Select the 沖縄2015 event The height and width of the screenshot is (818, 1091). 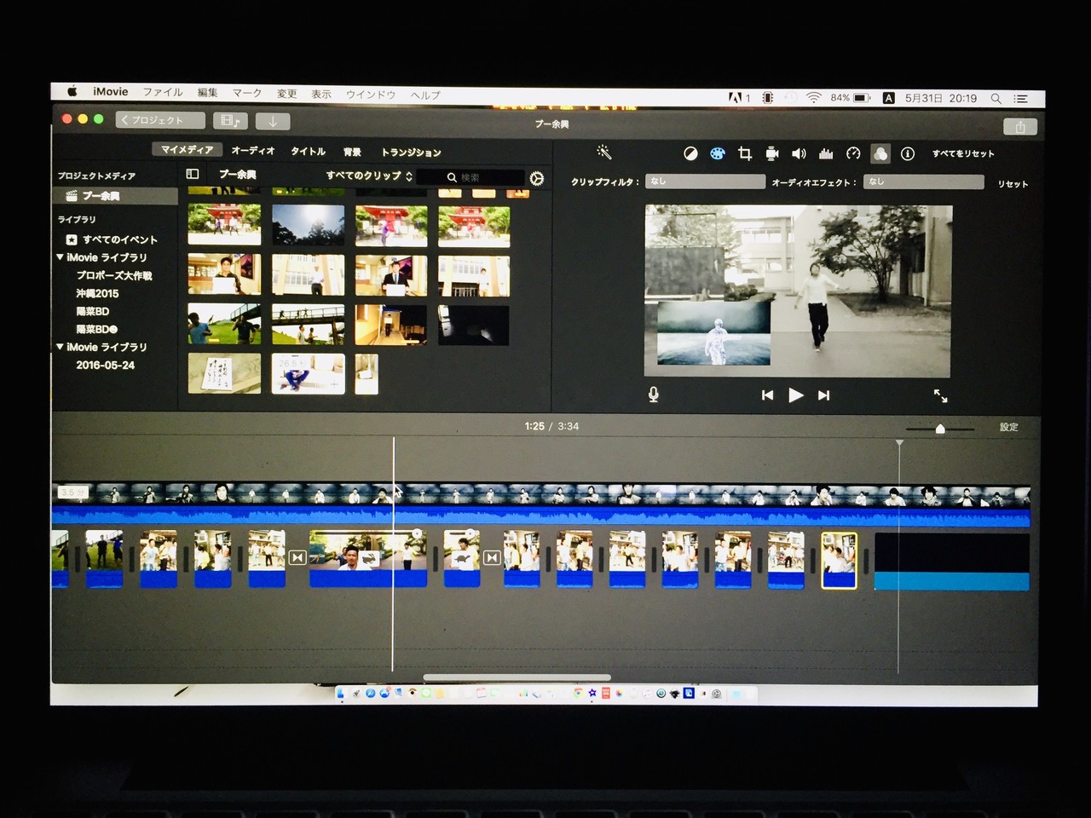coord(97,293)
